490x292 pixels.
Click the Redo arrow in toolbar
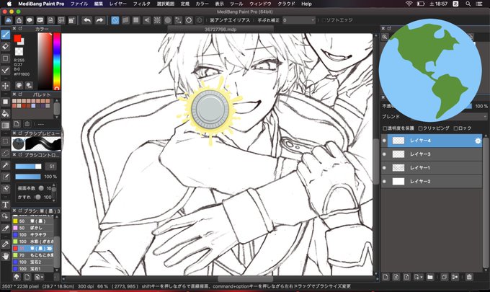click(99, 20)
